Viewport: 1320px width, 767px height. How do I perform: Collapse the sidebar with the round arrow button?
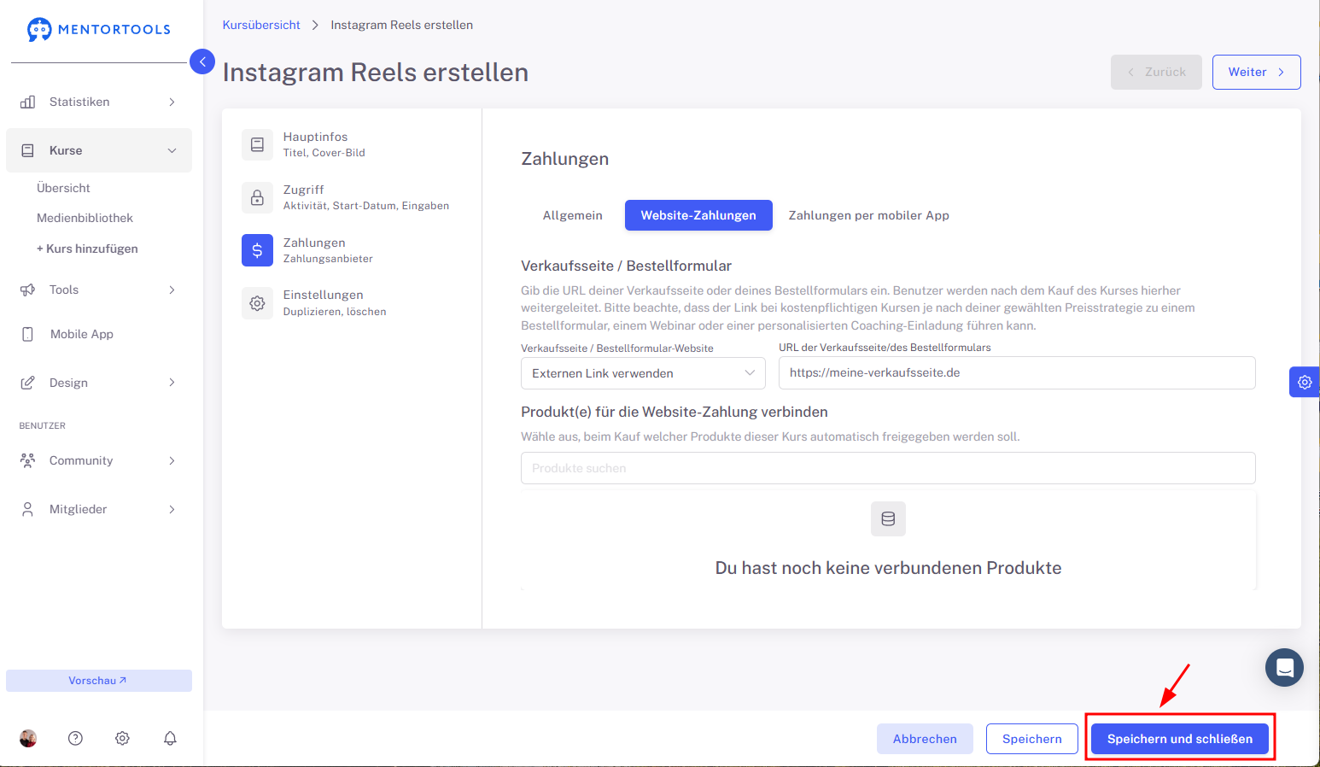tap(202, 61)
